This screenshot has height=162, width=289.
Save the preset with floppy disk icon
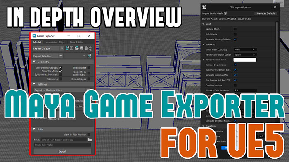82,48
